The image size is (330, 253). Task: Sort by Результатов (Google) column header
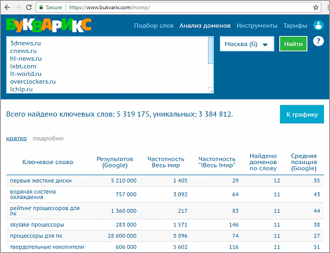point(115,162)
